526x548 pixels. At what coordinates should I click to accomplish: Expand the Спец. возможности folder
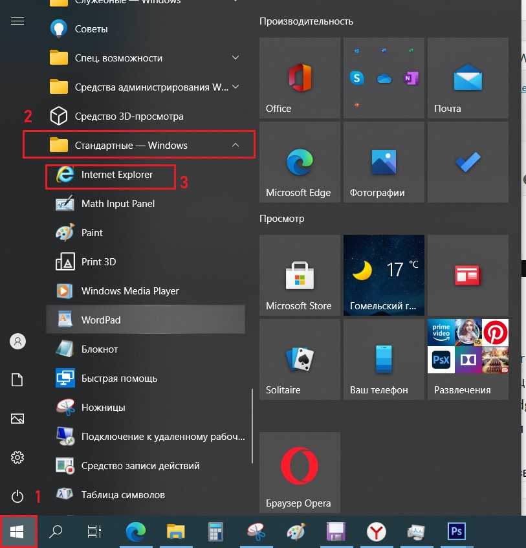click(236, 58)
